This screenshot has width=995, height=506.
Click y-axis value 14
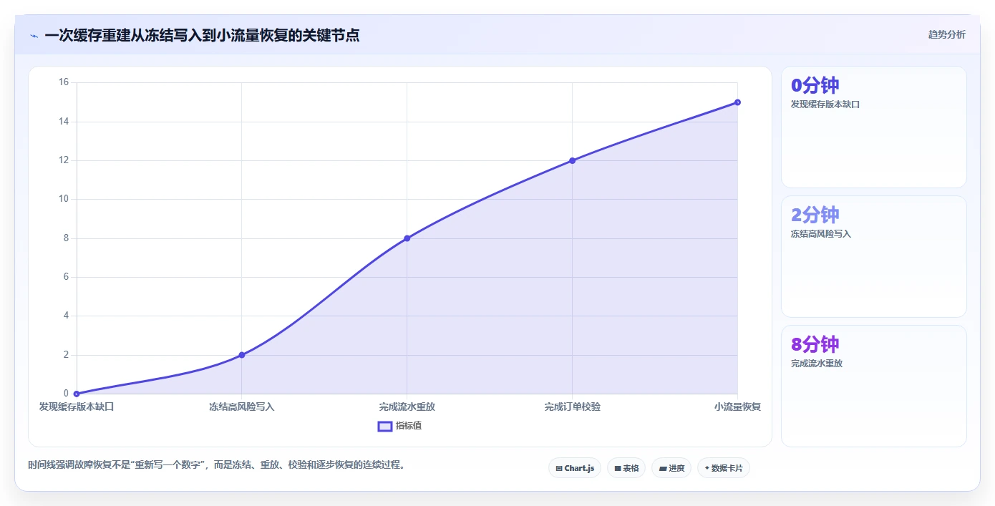pyautogui.click(x=64, y=122)
